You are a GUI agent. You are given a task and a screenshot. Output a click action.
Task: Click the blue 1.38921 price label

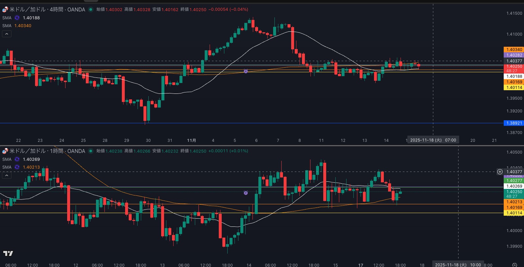514,123
